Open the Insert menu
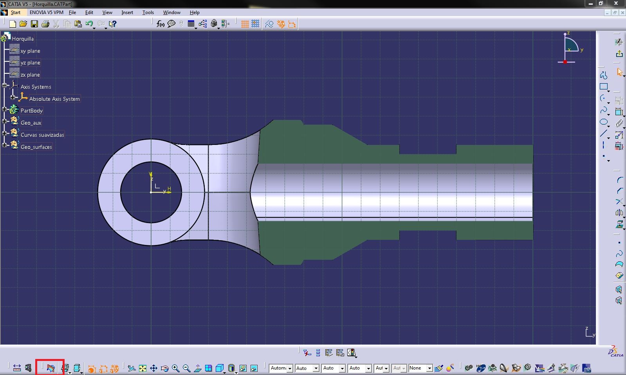This screenshot has height=375, width=626. [x=127, y=12]
